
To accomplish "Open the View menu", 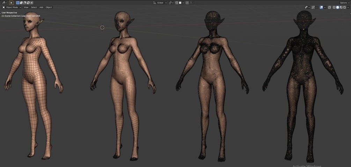I will (26, 7).
